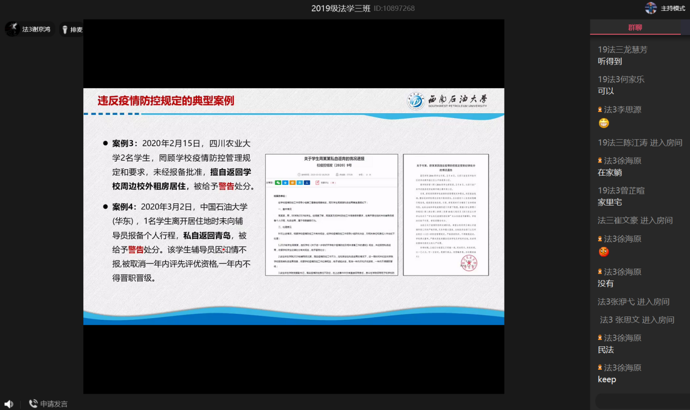Mute the speaker volume icon
Viewport: 690px width, 410px height.
[9, 404]
